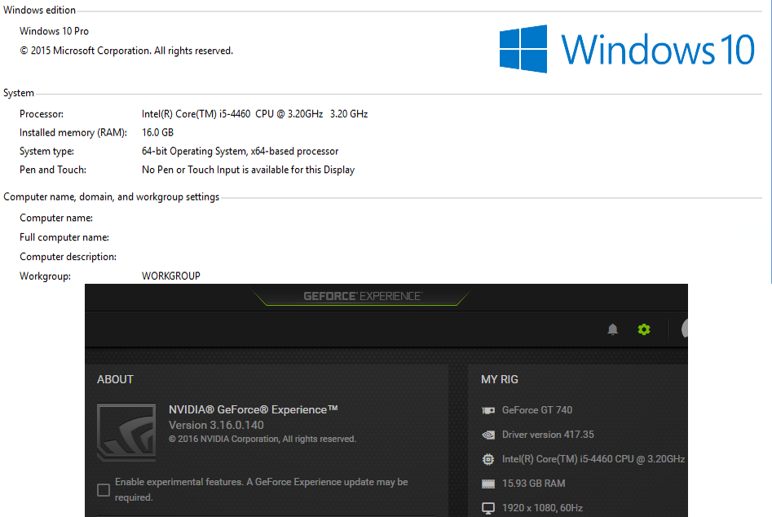Click the Driver version 417.35 text
This screenshot has height=517, width=772.
coord(548,435)
